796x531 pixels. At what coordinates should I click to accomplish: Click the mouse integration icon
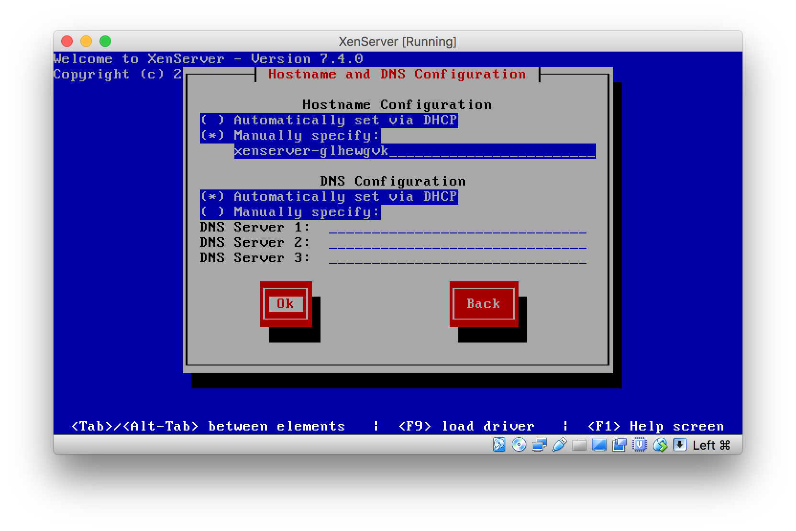(x=660, y=445)
